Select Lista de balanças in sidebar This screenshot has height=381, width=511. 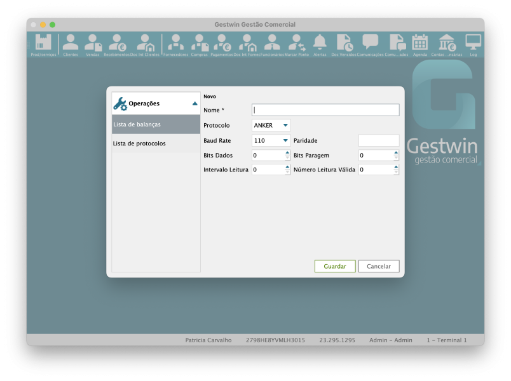click(156, 124)
